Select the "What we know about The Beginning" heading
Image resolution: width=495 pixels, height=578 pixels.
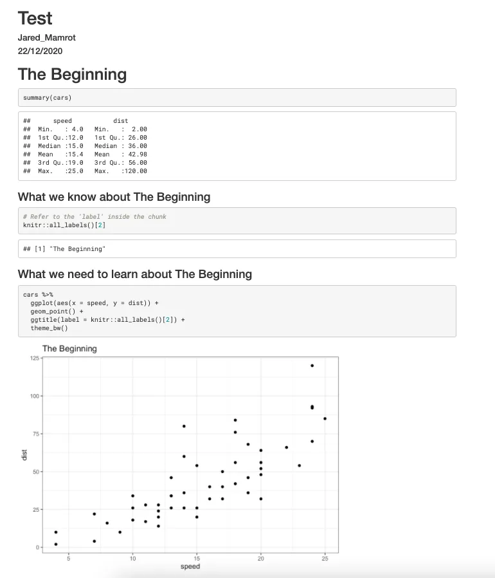point(114,196)
